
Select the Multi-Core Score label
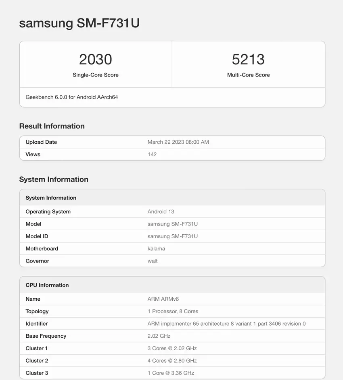[248, 75]
